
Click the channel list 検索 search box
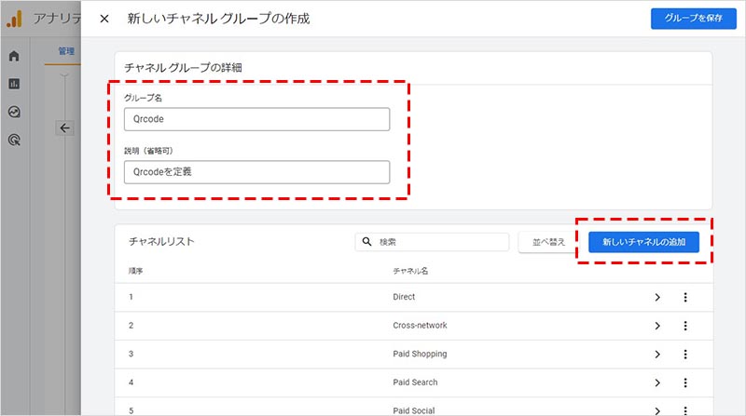click(x=440, y=242)
